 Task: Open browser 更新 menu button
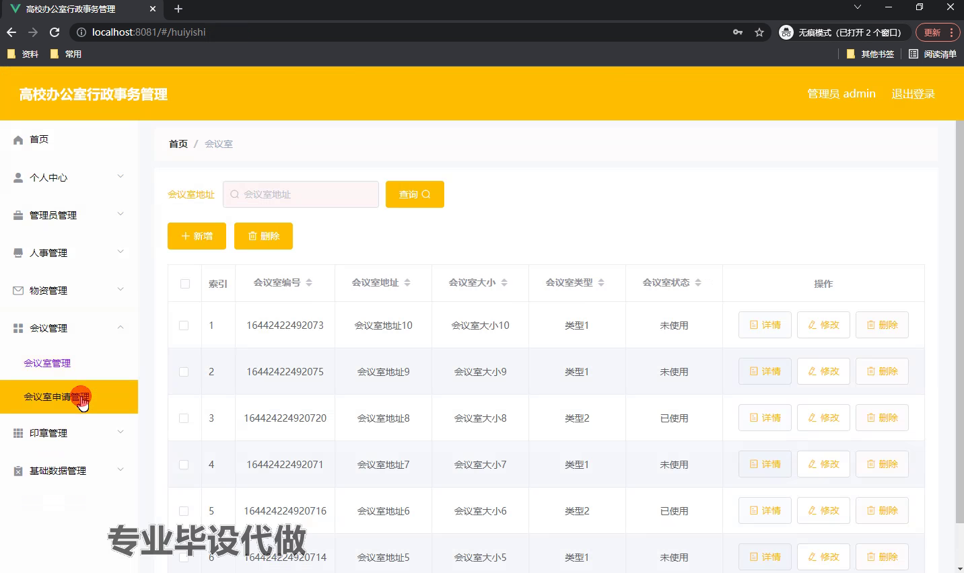point(937,32)
